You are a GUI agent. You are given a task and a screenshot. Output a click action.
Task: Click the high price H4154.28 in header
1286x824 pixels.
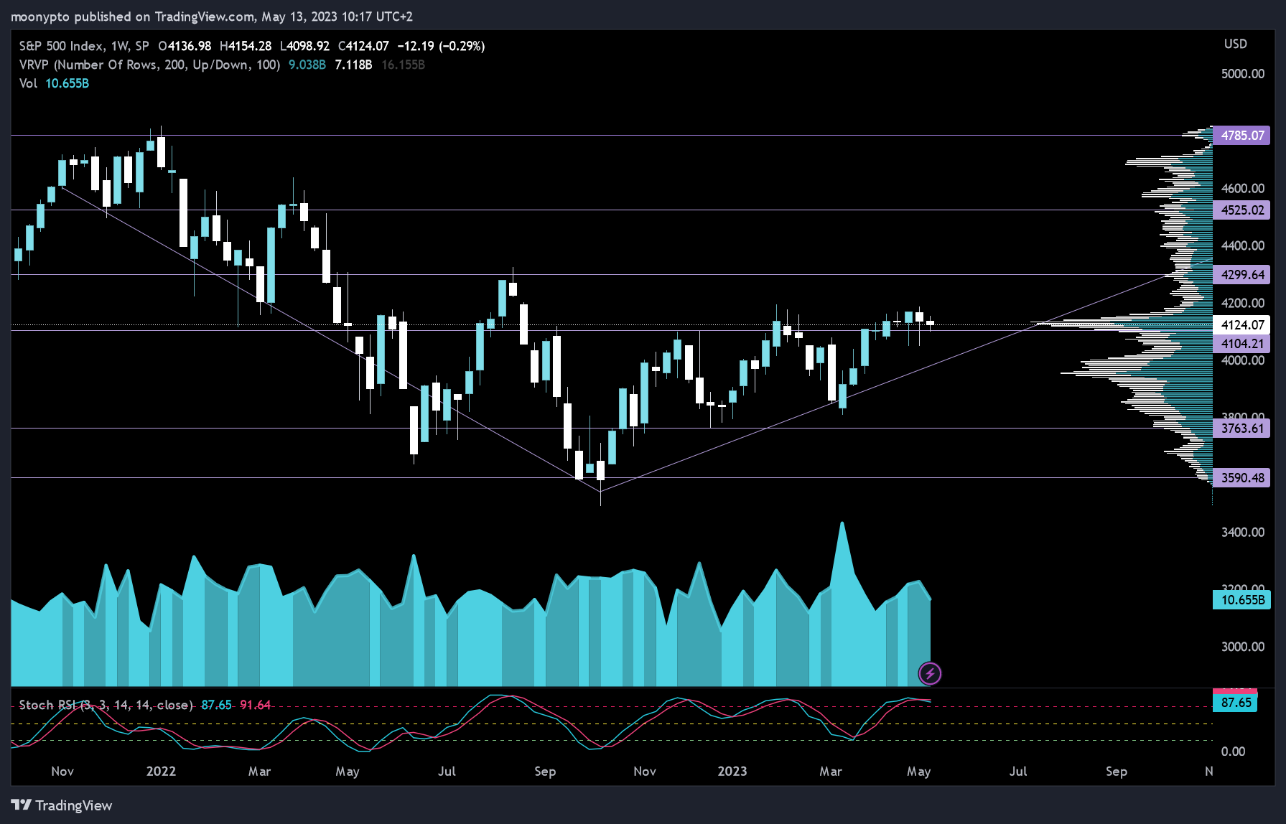[x=246, y=46]
